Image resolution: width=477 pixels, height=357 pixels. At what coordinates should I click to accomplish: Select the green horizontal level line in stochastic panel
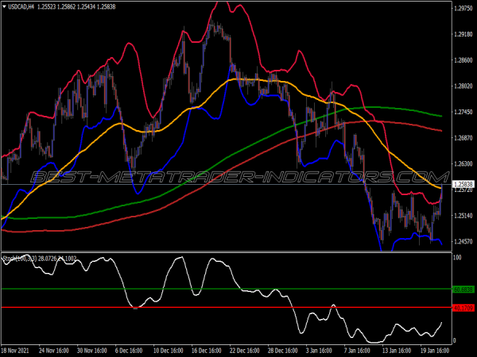(x=227, y=289)
